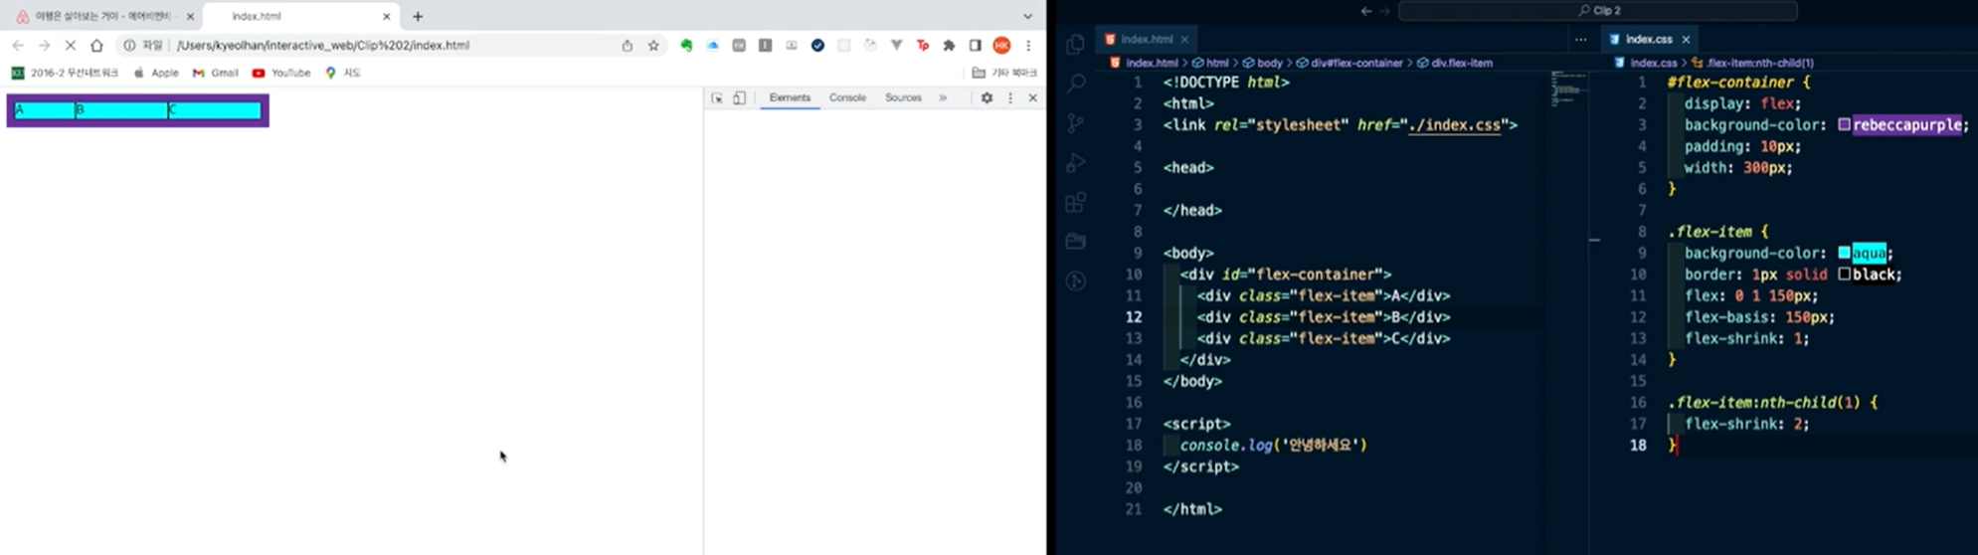1978x555 pixels.
Task: Open Chrome three-dot menu
Action: (x=1028, y=45)
